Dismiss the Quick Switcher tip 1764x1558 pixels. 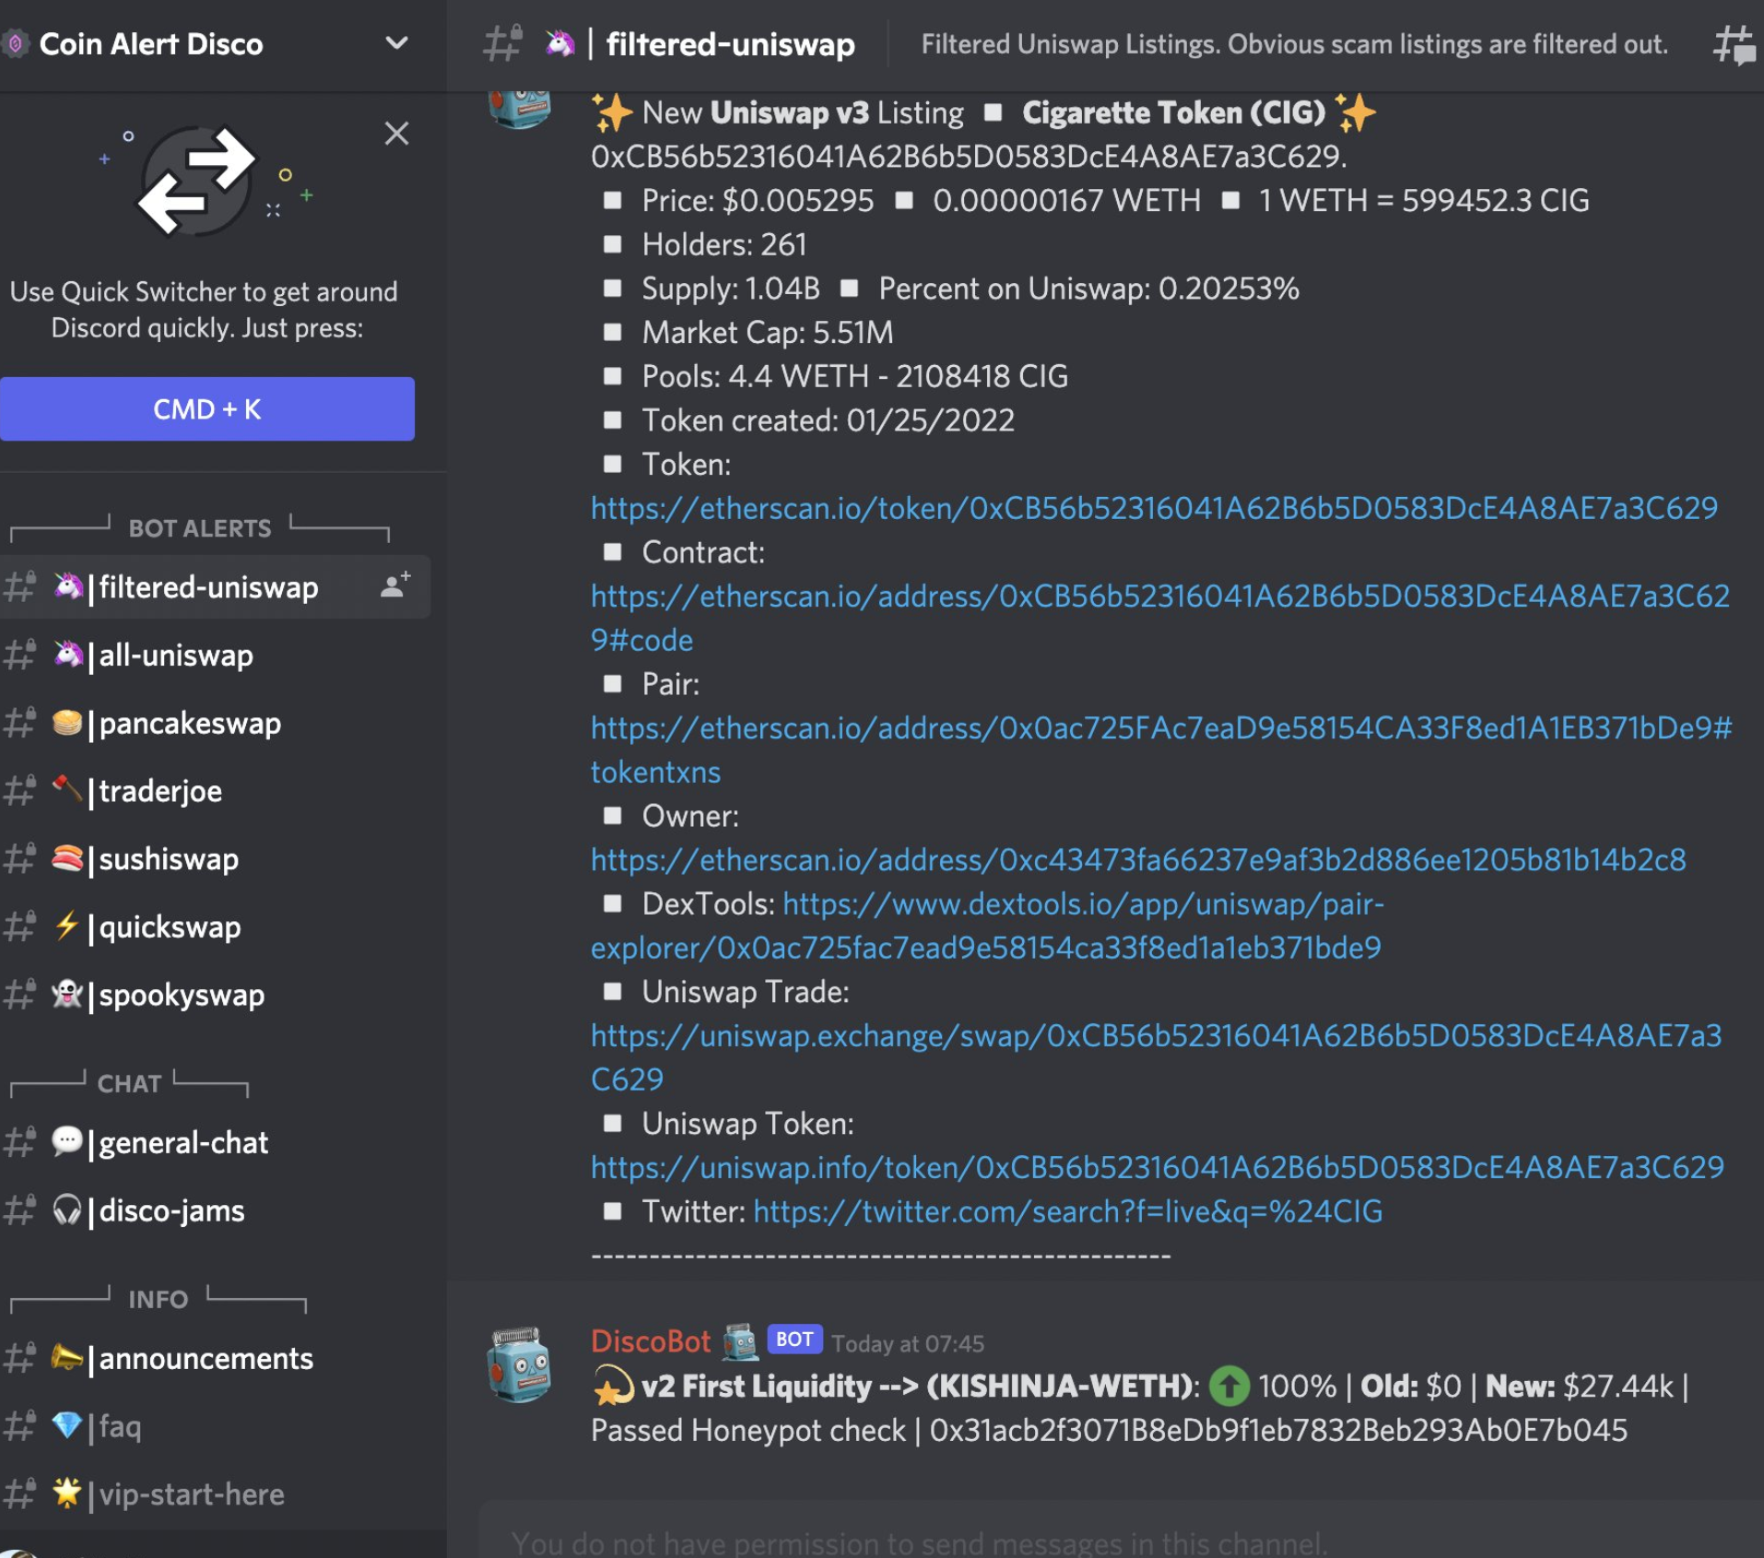tap(396, 134)
